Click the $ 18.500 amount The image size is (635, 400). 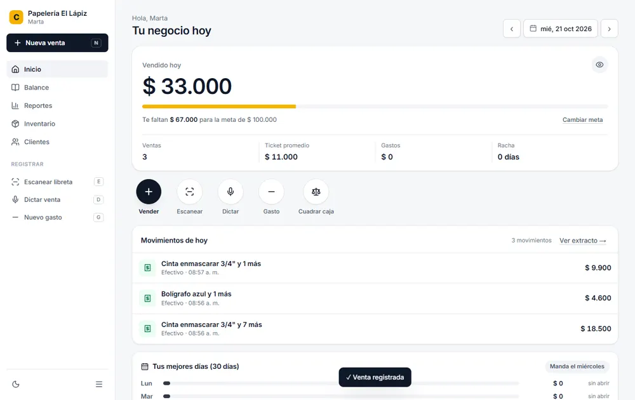point(596,329)
